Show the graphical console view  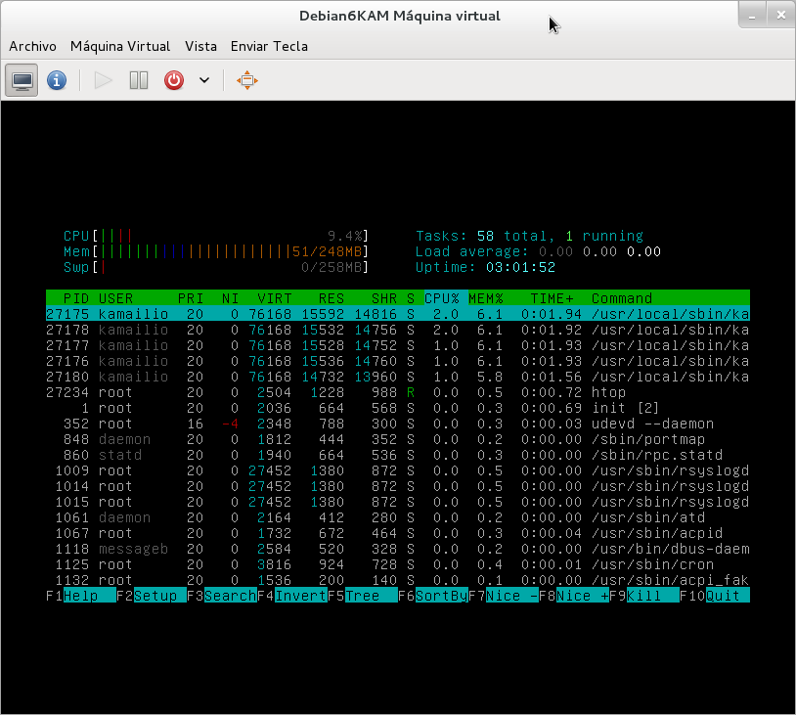click(x=22, y=80)
